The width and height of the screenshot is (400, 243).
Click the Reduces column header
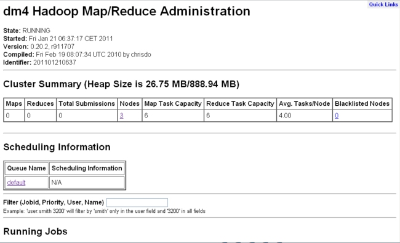40,103
